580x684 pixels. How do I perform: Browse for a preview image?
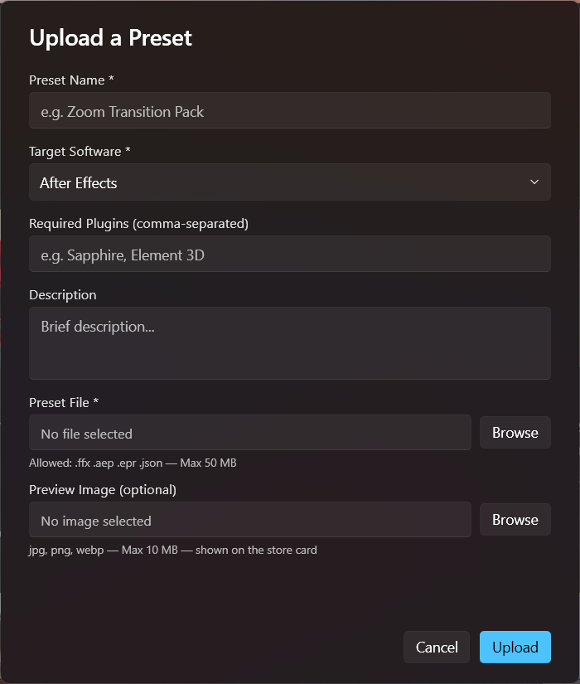(x=515, y=520)
